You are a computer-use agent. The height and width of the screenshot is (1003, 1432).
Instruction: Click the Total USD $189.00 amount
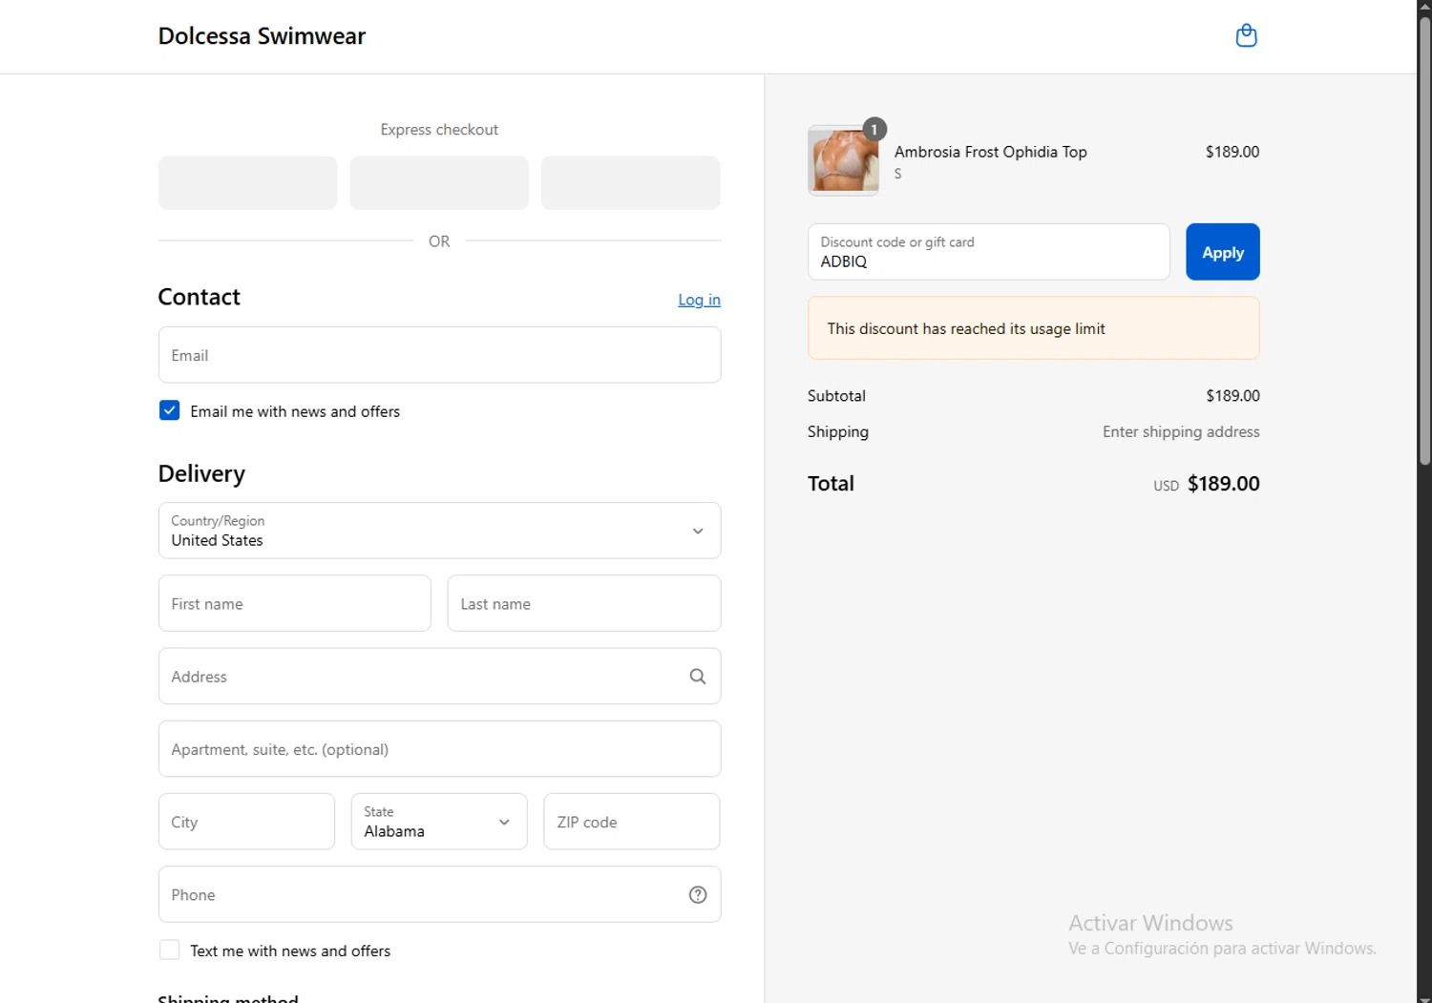(1207, 484)
